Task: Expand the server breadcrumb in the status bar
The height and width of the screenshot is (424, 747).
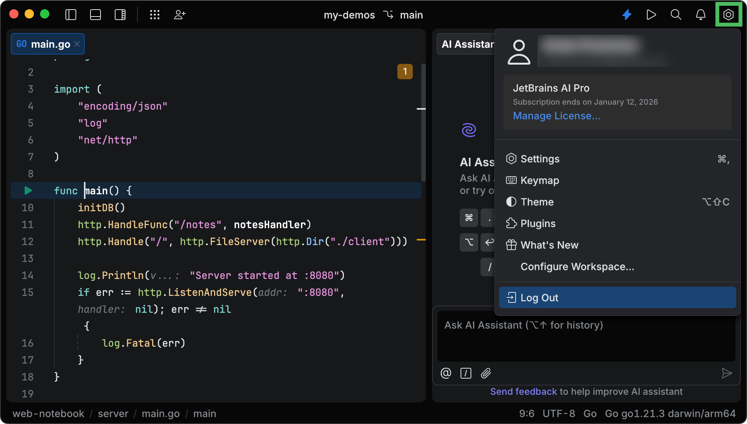Action: click(113, 413)
